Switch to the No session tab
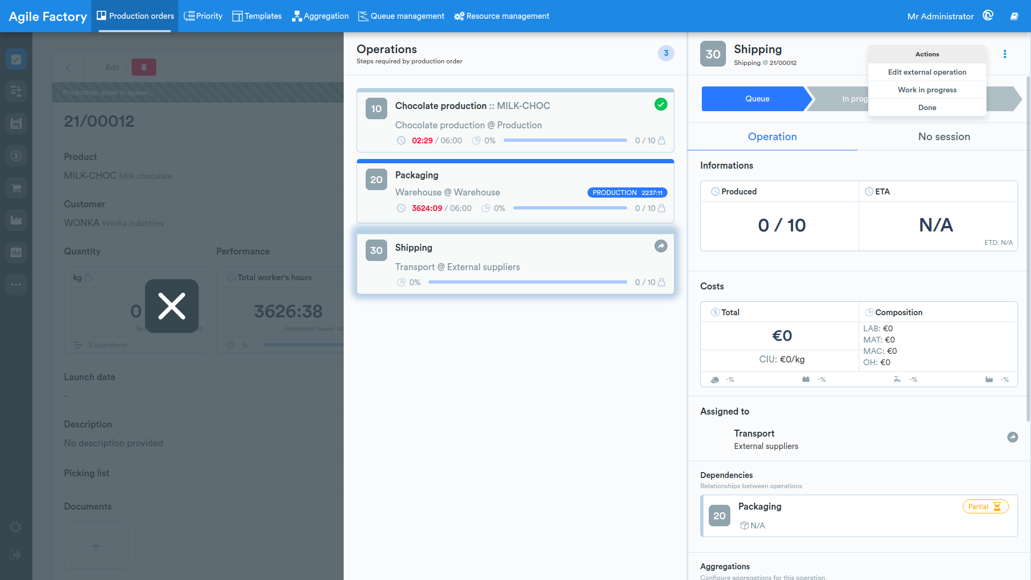The image size is (1031, 580). point(944,136)
